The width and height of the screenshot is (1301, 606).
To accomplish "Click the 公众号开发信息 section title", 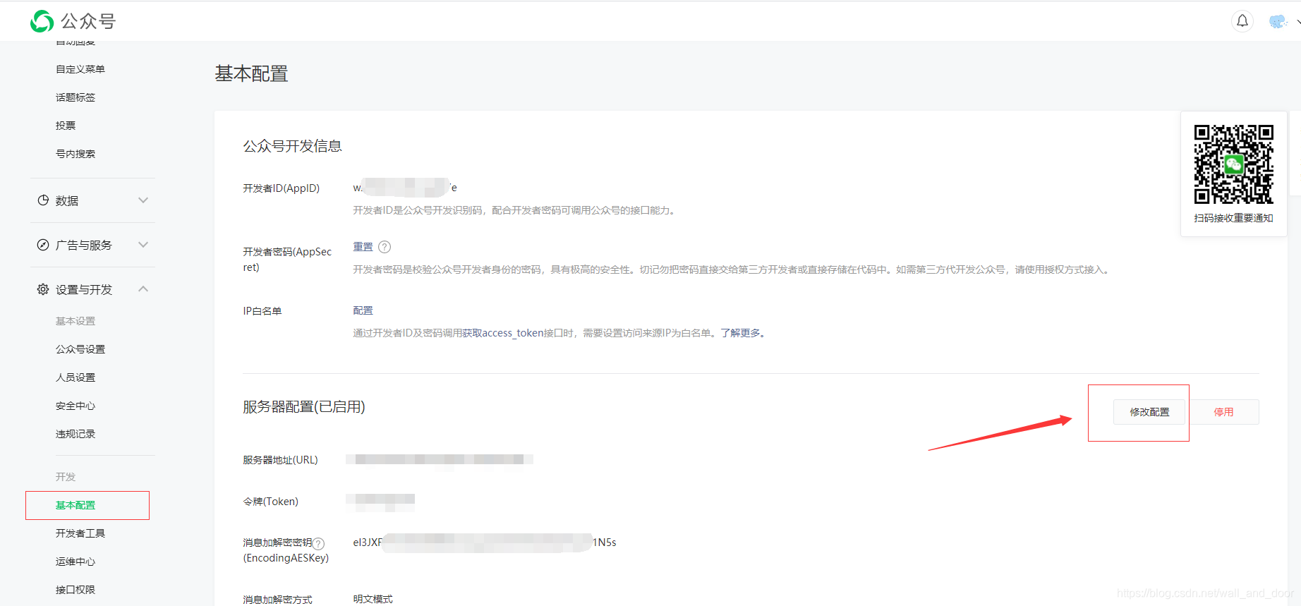I will click(293, 146).
